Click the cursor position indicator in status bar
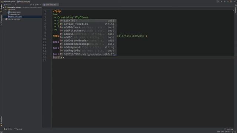237x133 pixels. 218,132
